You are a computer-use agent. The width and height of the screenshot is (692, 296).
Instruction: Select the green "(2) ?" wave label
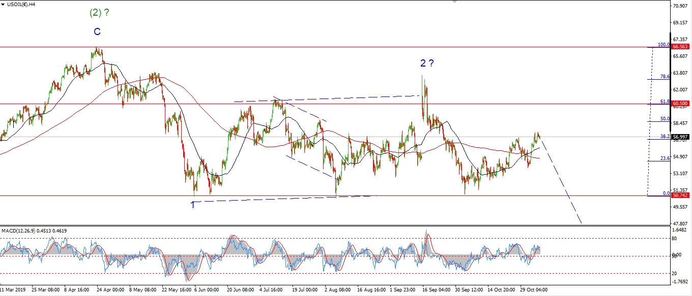[x=100, y=14]
